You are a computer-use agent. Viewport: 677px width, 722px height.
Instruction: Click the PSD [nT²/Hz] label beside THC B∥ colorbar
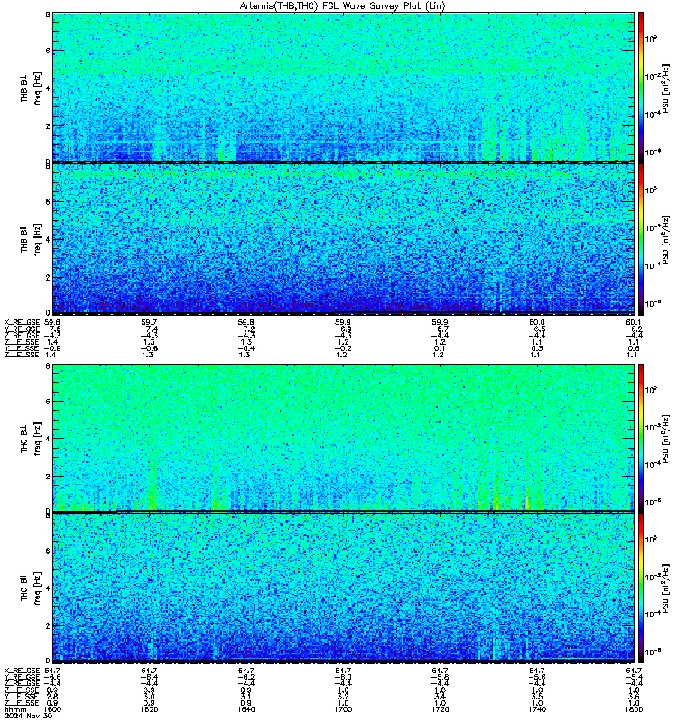tap(665, 588)
